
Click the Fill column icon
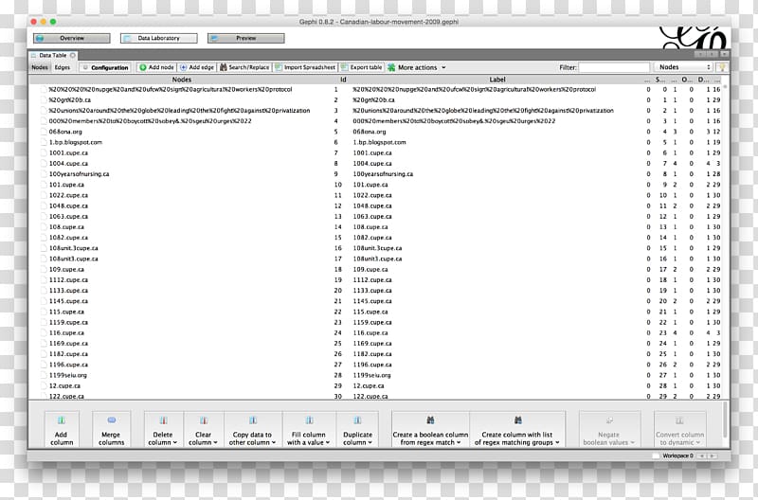tap(310, 420)
